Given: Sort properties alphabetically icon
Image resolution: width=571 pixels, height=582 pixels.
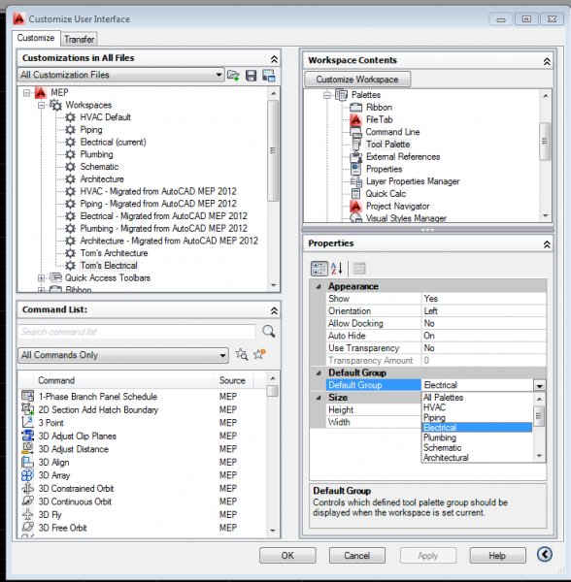Looking at the screenshot, I should [336, 269].
